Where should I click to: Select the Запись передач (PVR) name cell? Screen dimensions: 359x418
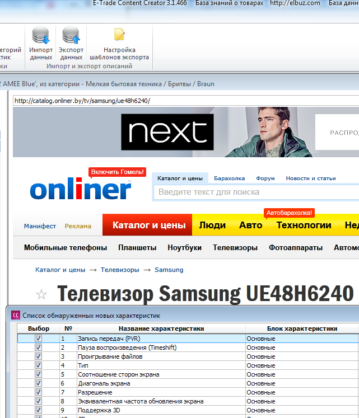[161, 339]
